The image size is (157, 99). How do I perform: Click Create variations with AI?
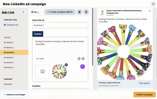(x=60, y=12)
